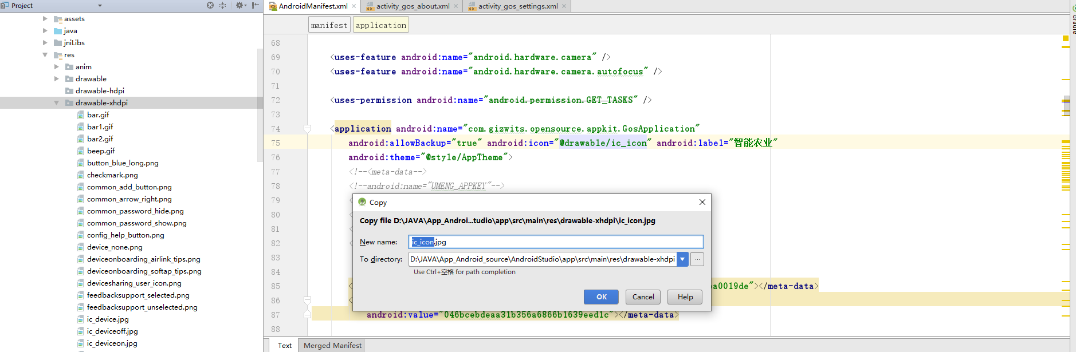Expand the jniLibs folder
1076x352 pixels.
(x=45, y=42)
